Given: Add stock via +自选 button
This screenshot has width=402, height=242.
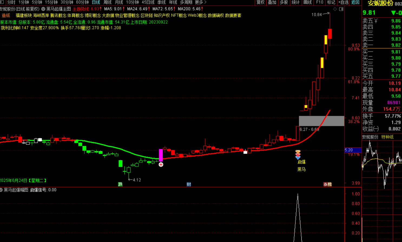Looking at the screenshot, I should pos(343,2).
